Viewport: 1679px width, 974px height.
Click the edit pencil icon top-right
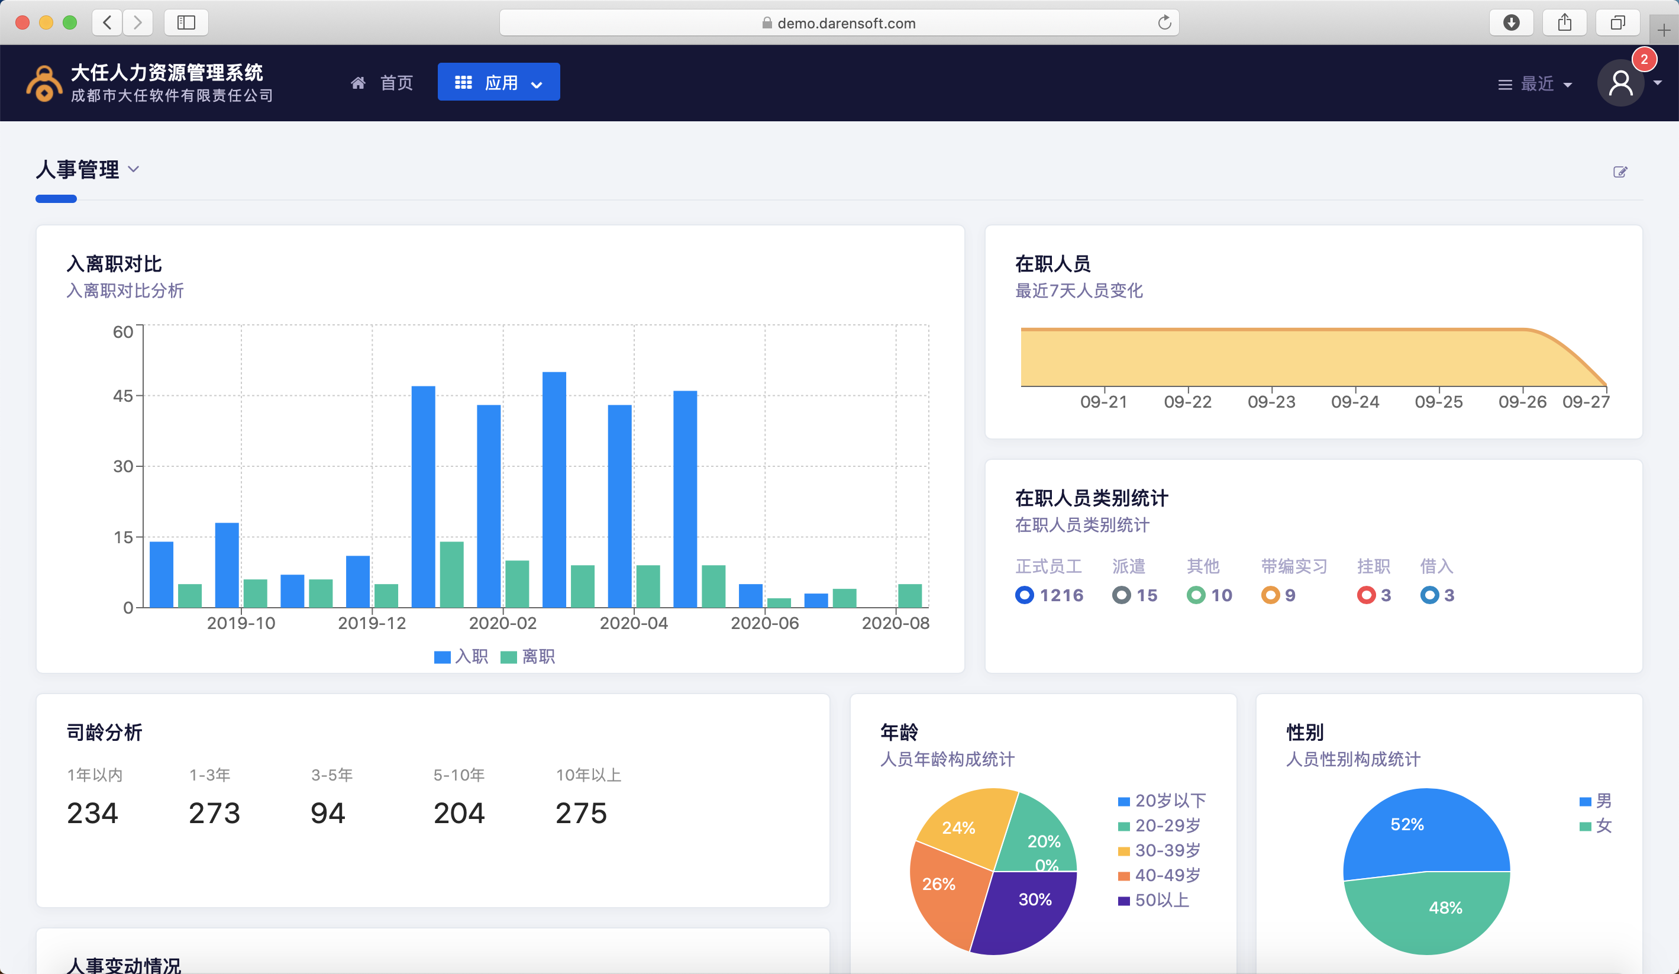(x=1620, y=172)
